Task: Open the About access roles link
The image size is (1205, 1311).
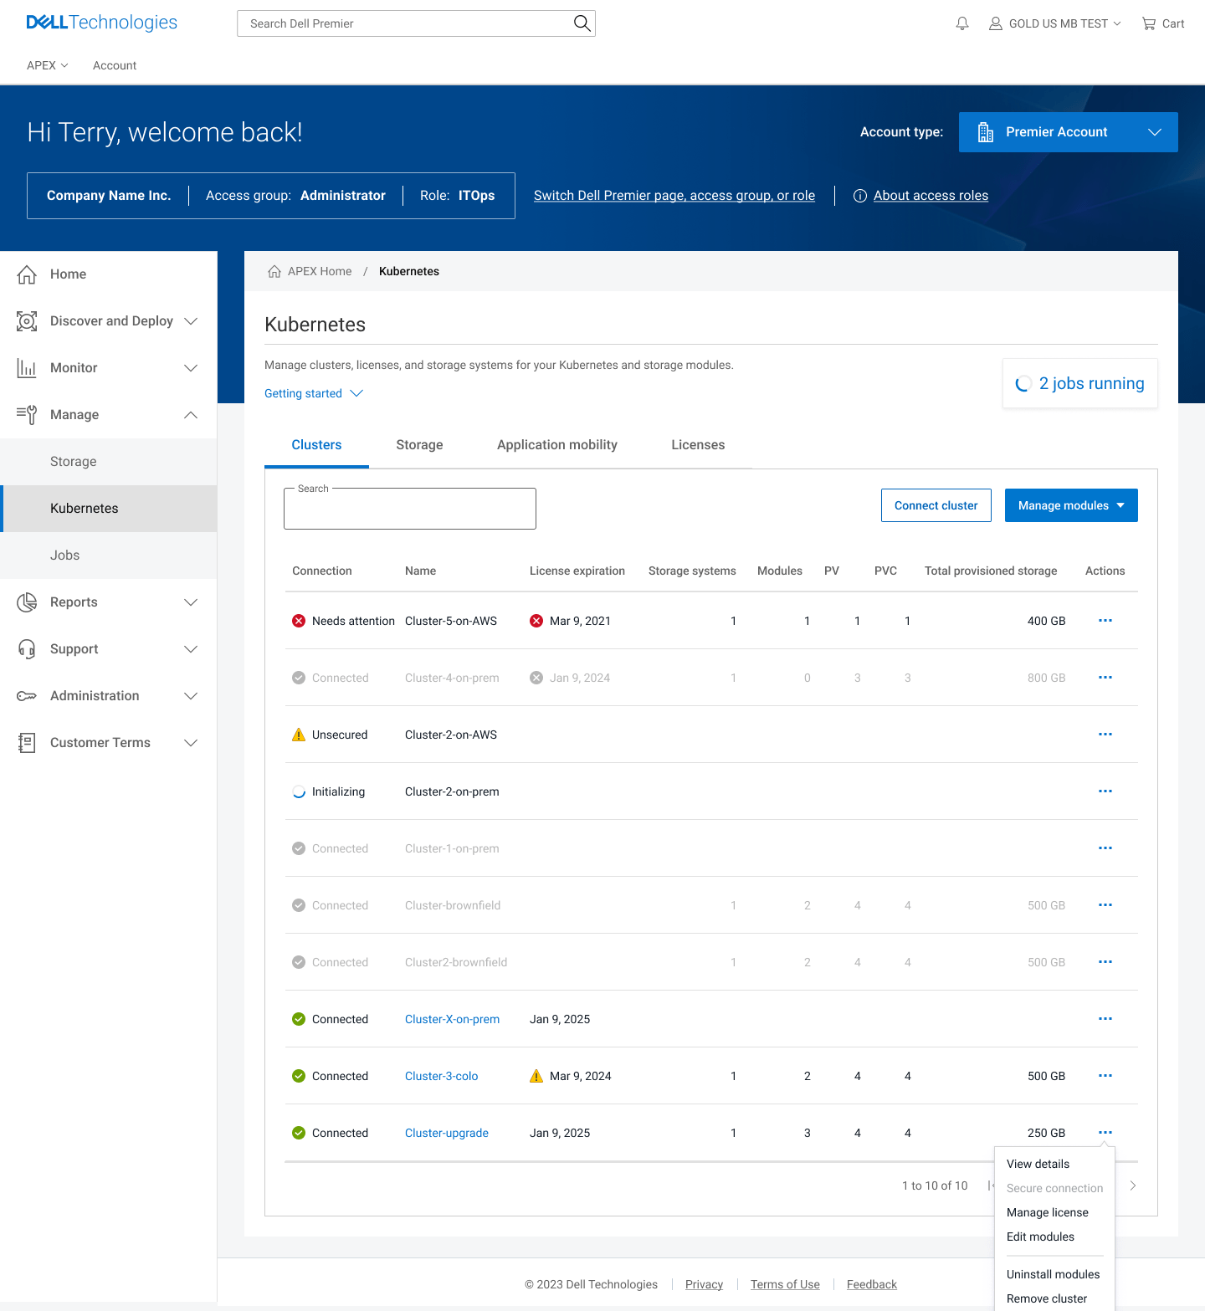Action: coord(931,196)
